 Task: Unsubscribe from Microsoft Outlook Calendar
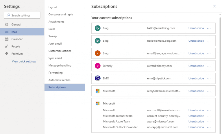pos(196,127)
